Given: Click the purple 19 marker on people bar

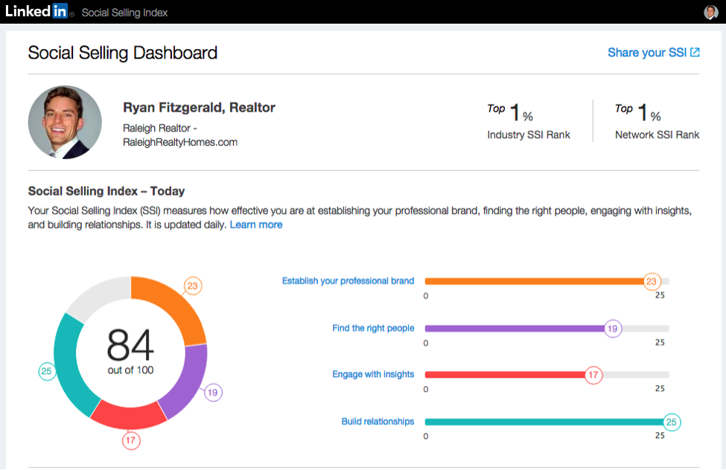Looking at the screenshot, I should 613,329.
